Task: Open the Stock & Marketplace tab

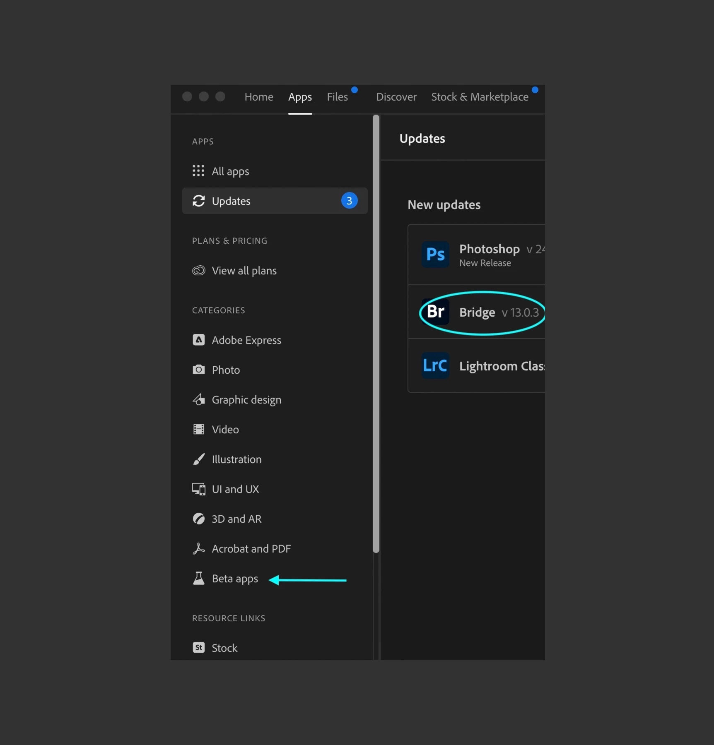Action: click(x=480, y=97)
